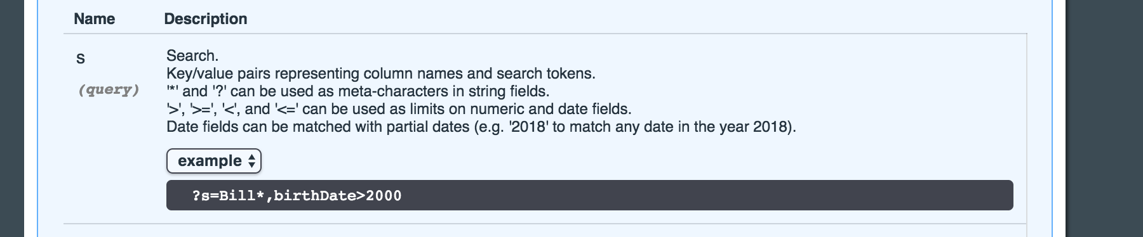Click the meta-characters description line
1143x237 pixels.
coord(358,91)
